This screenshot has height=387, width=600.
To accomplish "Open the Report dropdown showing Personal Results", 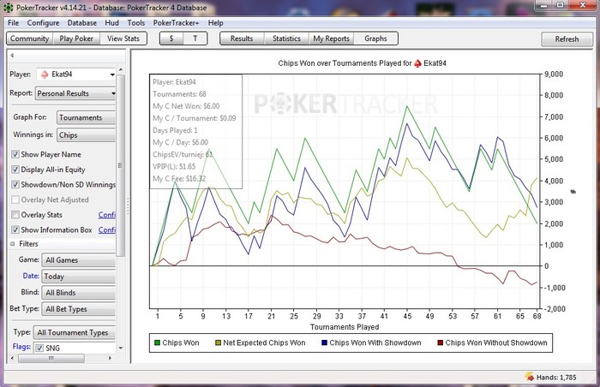I will coord(75,93).
